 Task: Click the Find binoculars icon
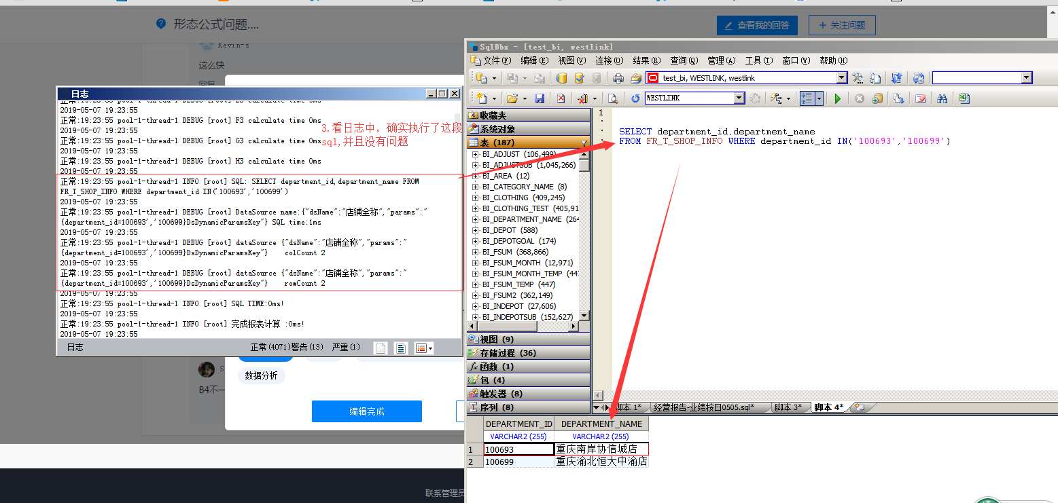[942, 98]
